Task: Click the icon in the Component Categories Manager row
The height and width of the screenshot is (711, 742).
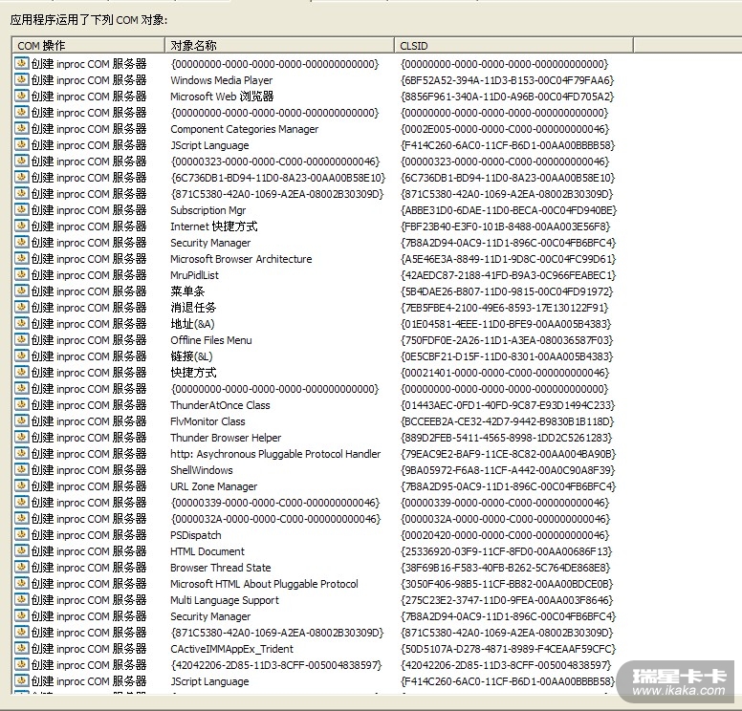Action: tap(22, 128)
